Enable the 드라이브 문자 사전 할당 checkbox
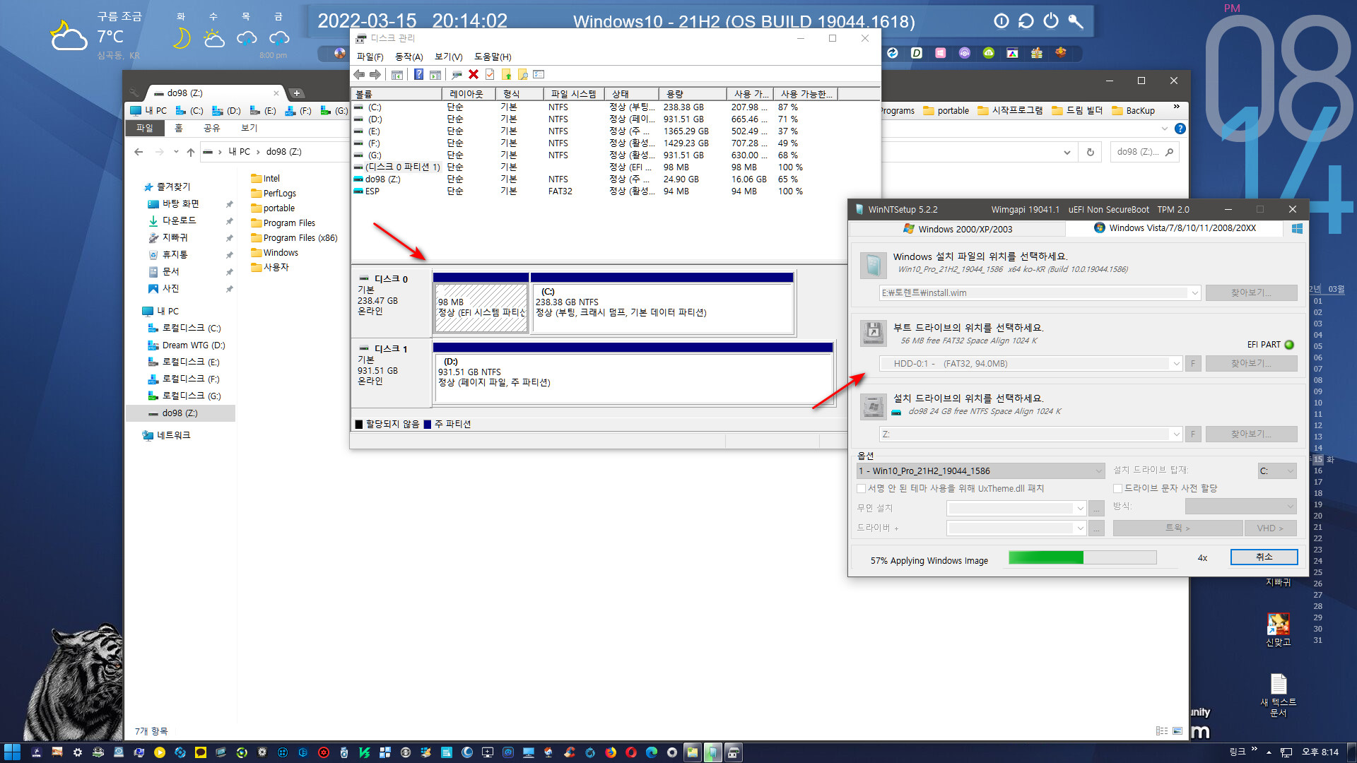 (x=1118, y=488)
